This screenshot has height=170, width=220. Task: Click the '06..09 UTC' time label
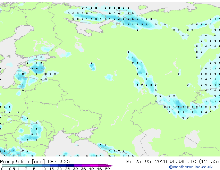(183, 162)
